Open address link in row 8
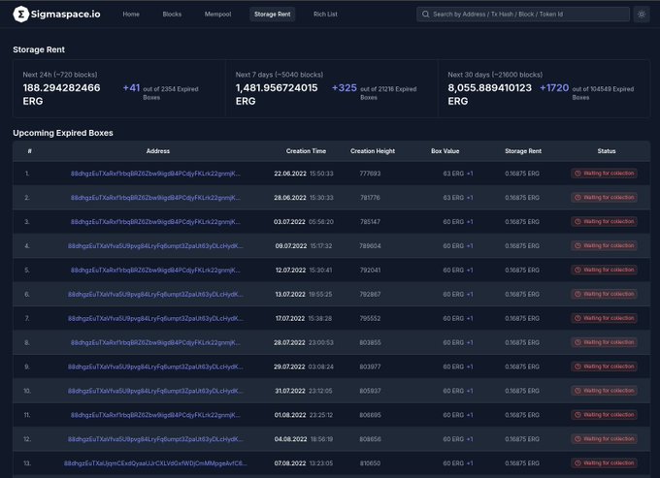The width and height of the screenshot is (660, 478). (155, 342)
